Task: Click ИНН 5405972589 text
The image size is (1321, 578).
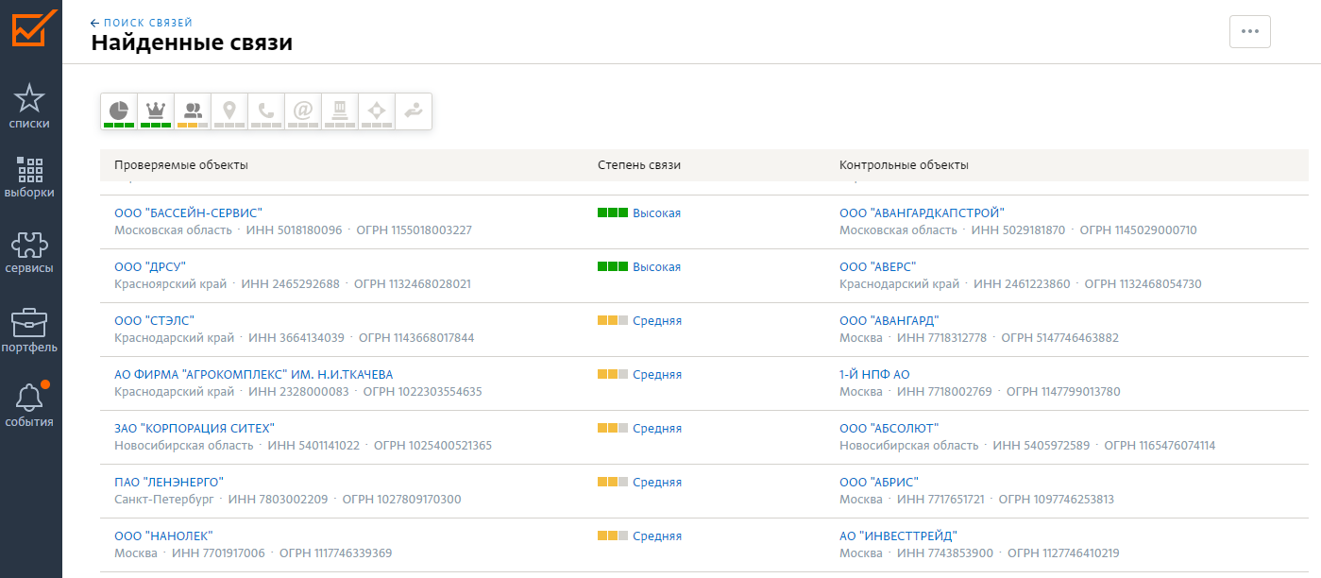Action: 1042,446
